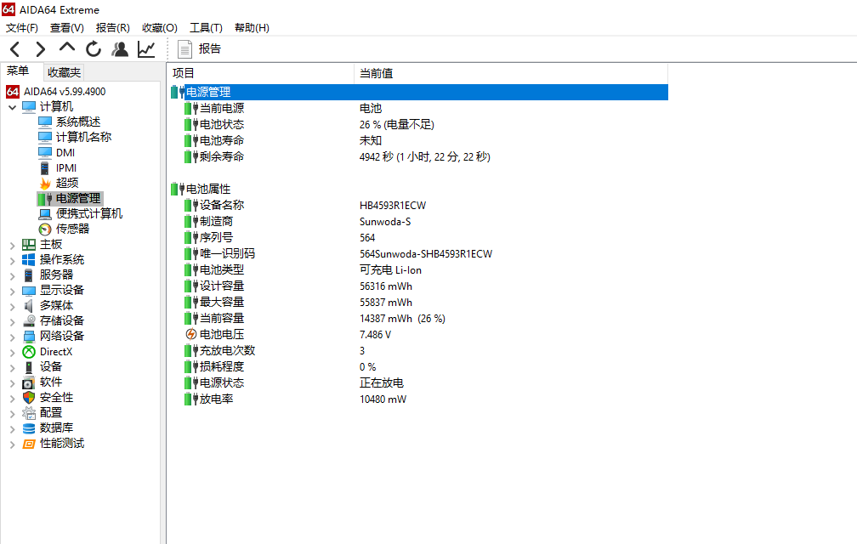
Task: Select the 剩余寿命 row
Action: 418,156
